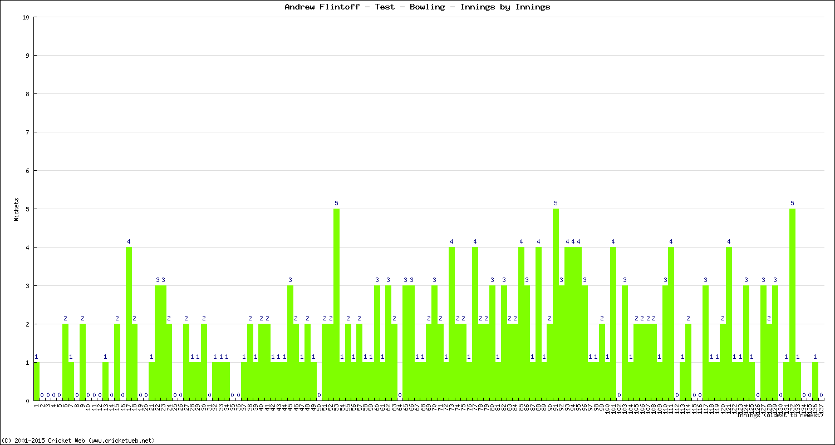
Task: Click the y-axis tick label 5
Action: 27,209
